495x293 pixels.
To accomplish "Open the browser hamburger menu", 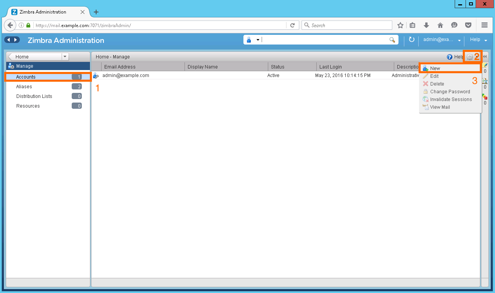I will pos(484,25).
